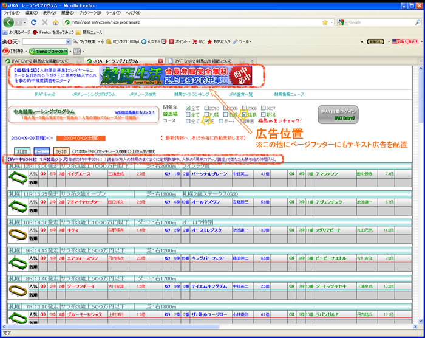Switch to the first IPAT Entry2 tab
Viewport: 425px width, 338px height.
[x=41, y=61]
